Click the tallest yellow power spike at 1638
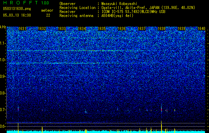This screenshot has height=133, width=209. click(161, 127)
